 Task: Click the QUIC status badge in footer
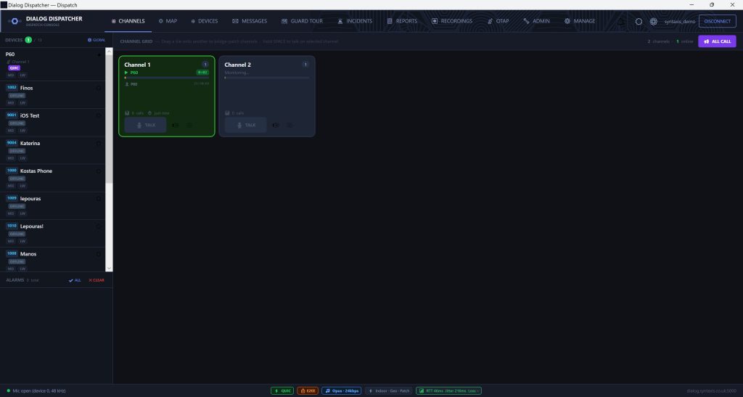282,391
